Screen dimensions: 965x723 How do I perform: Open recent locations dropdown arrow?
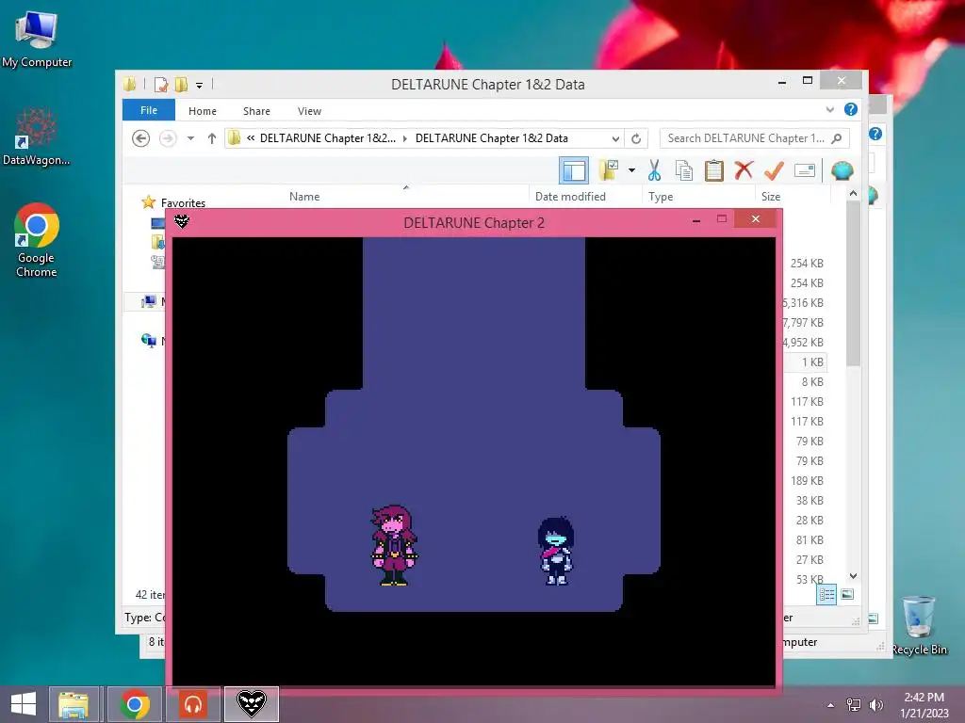190,138
